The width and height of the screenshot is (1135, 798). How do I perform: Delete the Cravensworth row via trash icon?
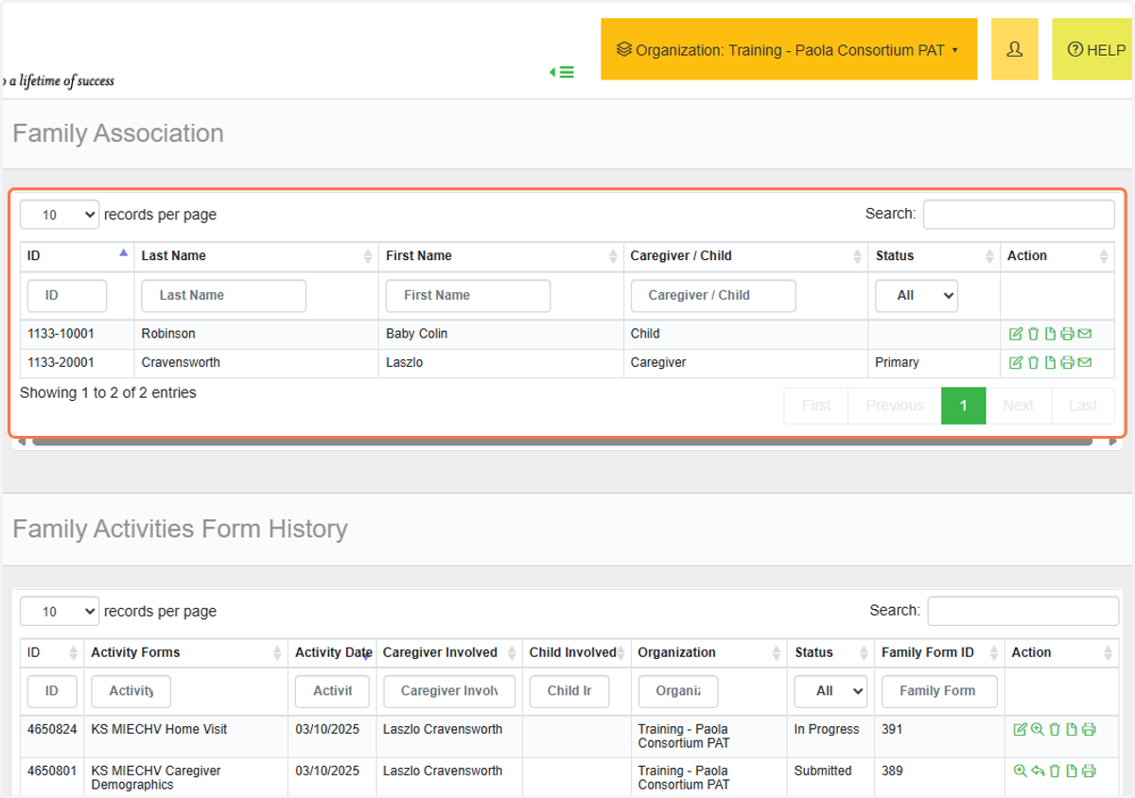tap(1034, 363)
